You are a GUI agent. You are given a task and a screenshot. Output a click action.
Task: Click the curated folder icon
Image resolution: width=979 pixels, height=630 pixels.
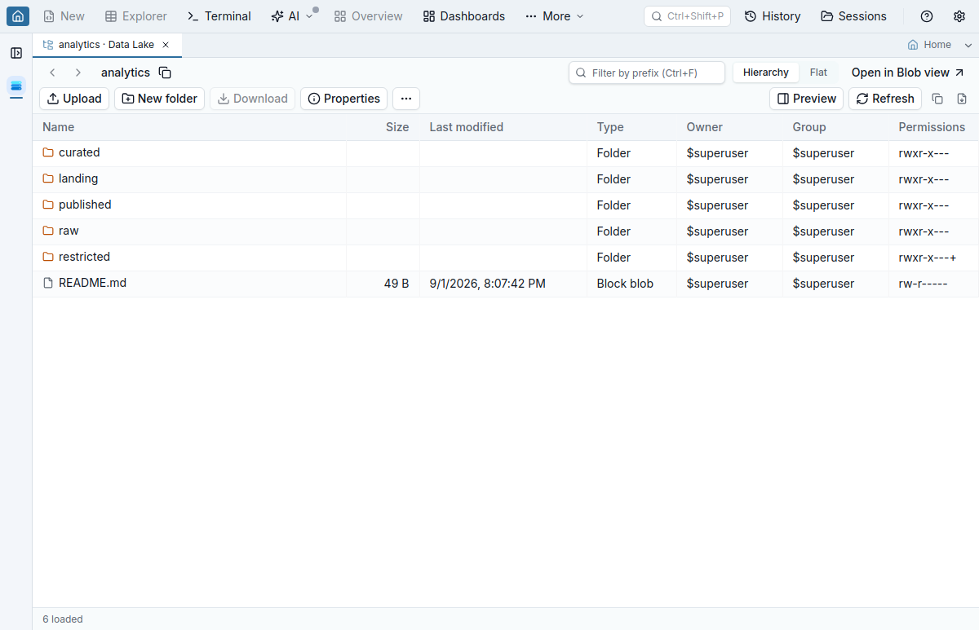click(x=48, y=152)
